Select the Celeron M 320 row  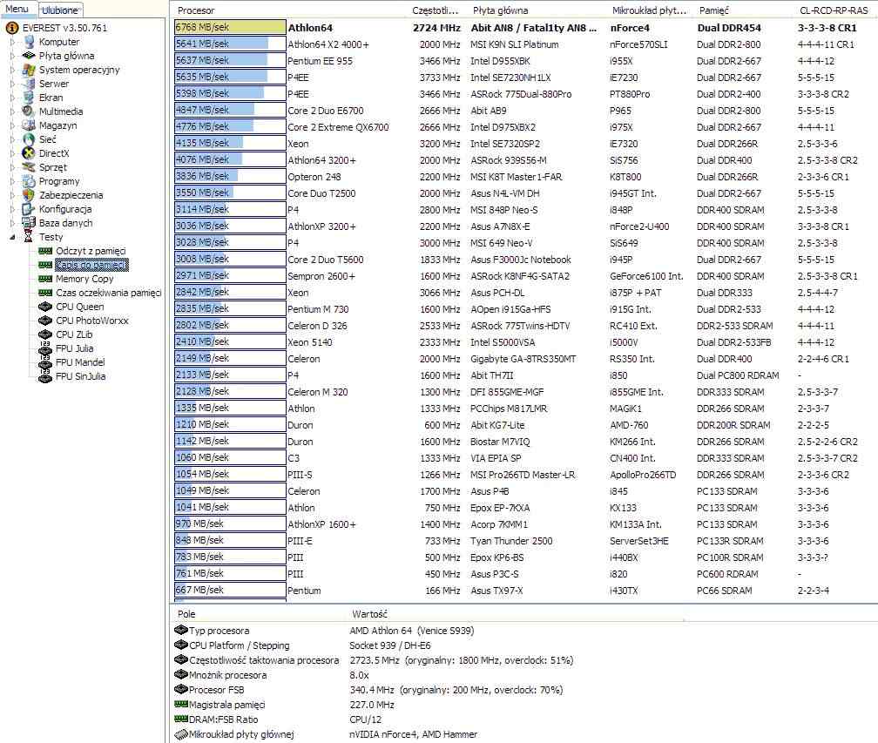[523, 392]
